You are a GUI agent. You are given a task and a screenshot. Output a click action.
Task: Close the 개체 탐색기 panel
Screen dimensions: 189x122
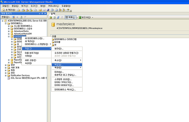(x=45, y=14)
